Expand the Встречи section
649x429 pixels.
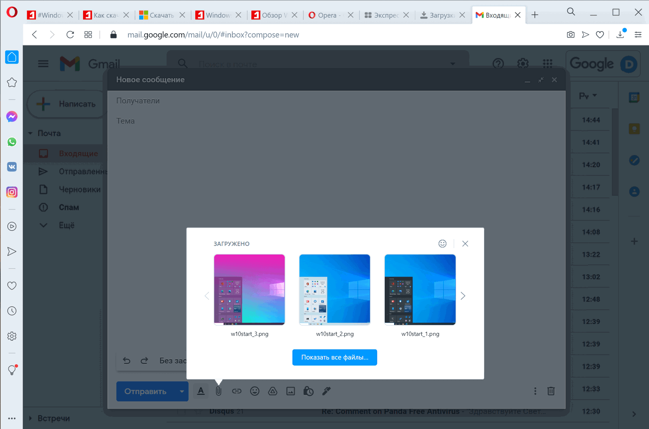pyautogui.click(x=30, y=418)
